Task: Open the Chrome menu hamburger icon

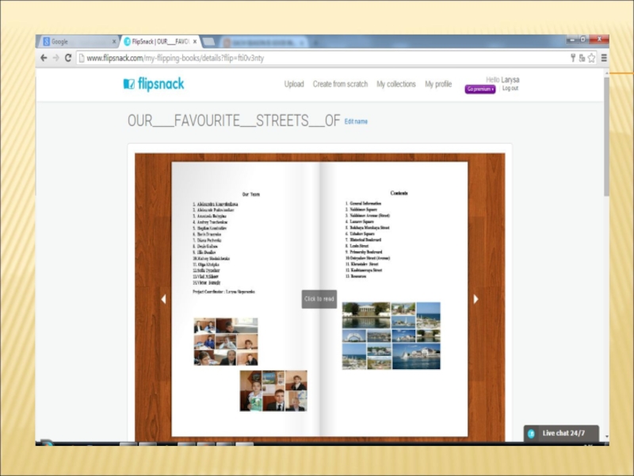Action: [604, 58]
